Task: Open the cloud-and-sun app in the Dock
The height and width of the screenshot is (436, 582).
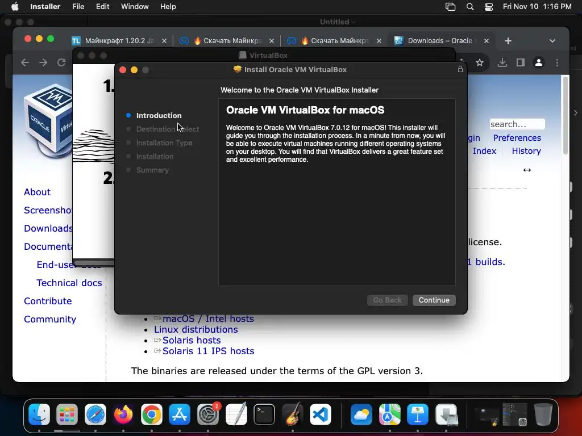Action: [361, 414]
